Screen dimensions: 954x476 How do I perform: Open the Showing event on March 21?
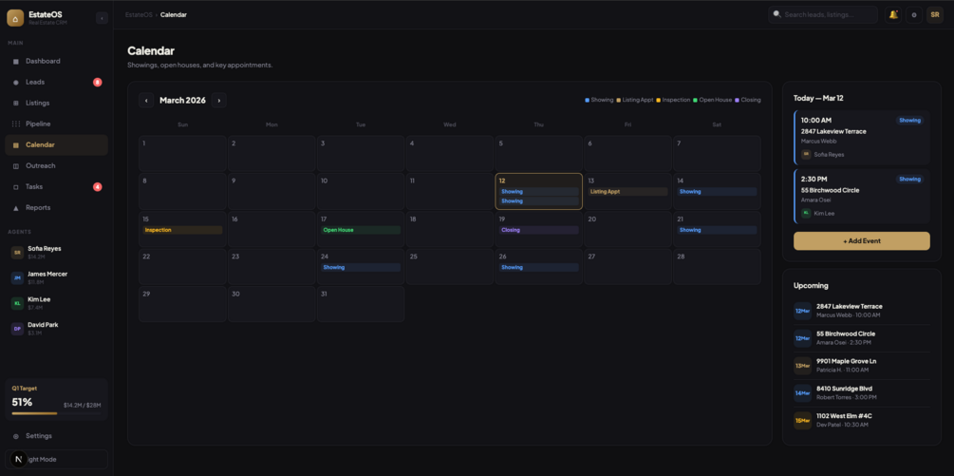point(717,230)
